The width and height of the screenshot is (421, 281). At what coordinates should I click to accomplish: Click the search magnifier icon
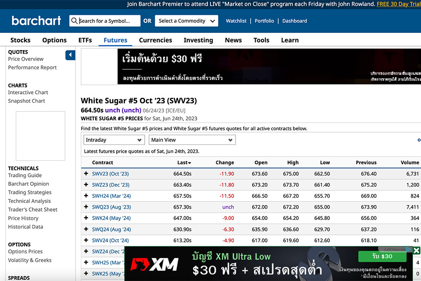pyautogui.click(x=74, y=21)
